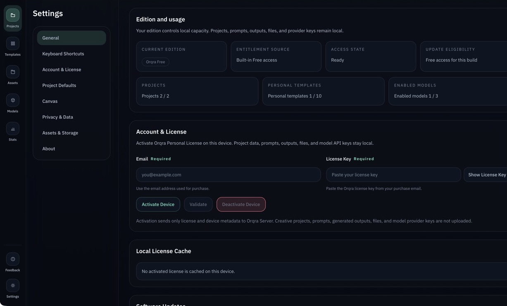Open the Templates grid icon
507x306 pixels.
pyautogui.click(x=13, y=44)
